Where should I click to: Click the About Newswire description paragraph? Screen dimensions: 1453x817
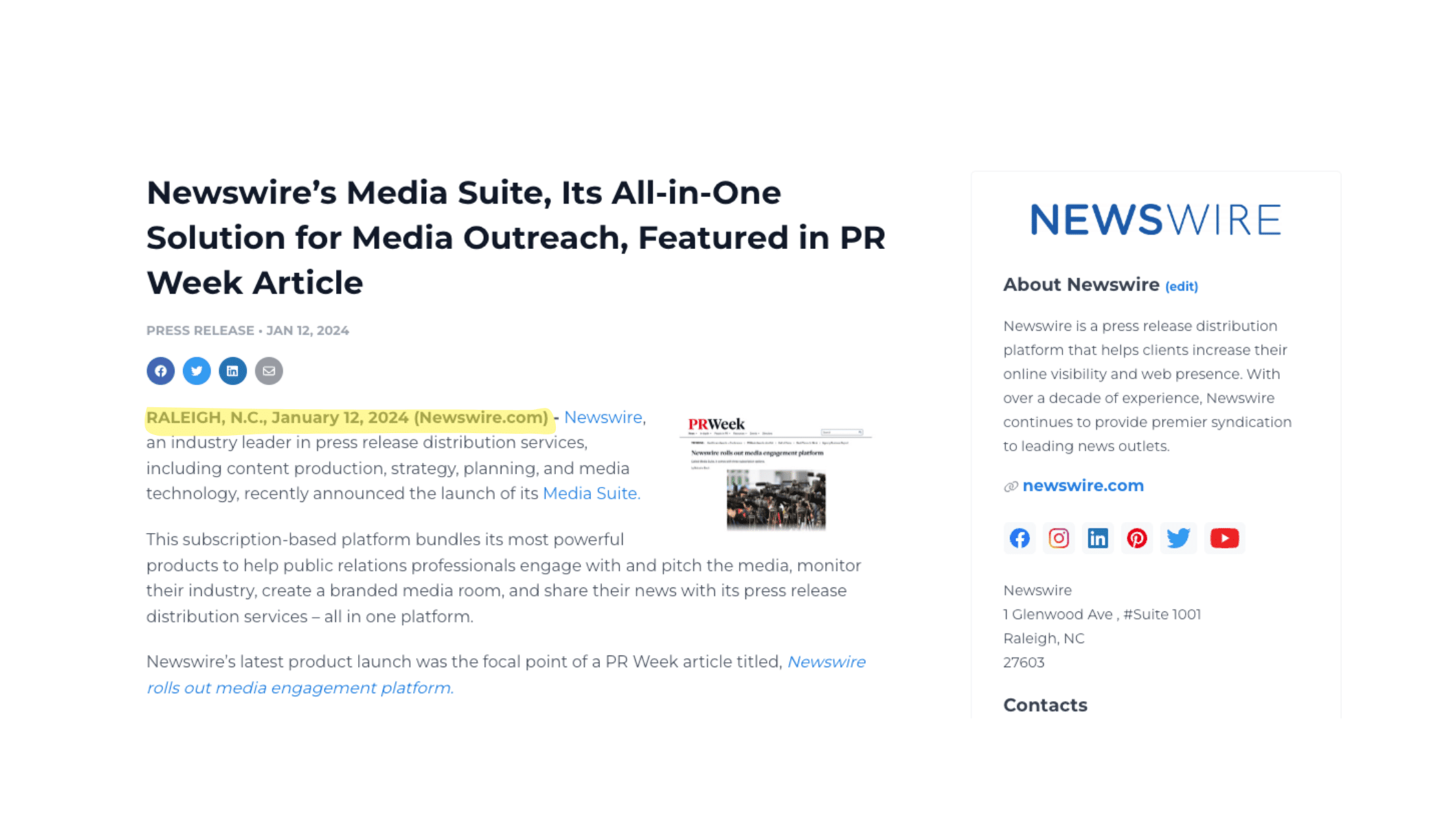click(1147, 386)
